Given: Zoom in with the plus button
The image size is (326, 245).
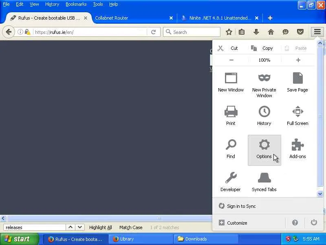Looking at the screenshot, I should click(x=298, y=60).
